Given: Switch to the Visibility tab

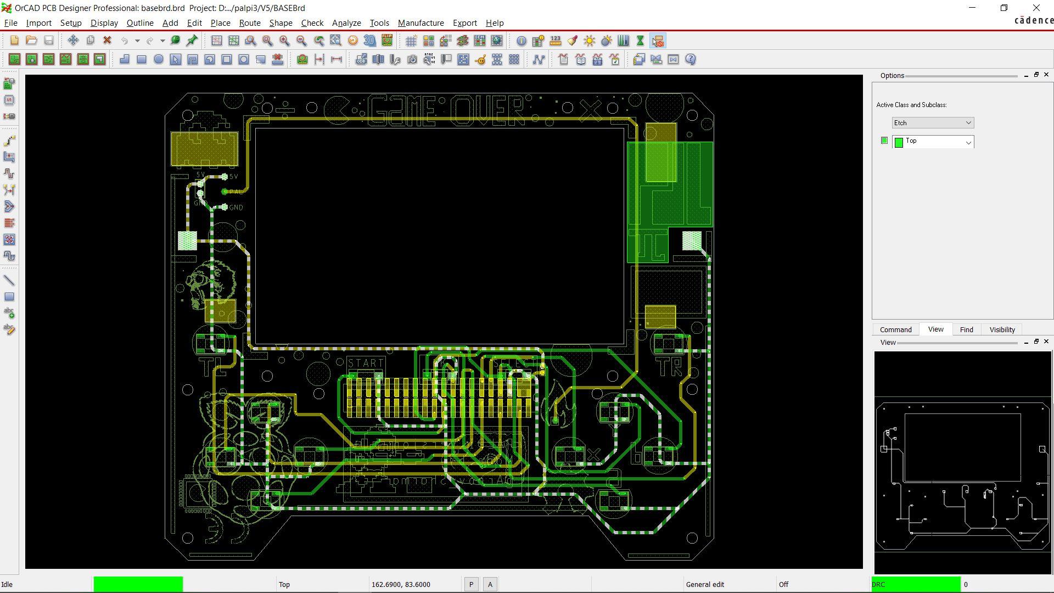Looking at the screenshot, I should pos(1002,329).
